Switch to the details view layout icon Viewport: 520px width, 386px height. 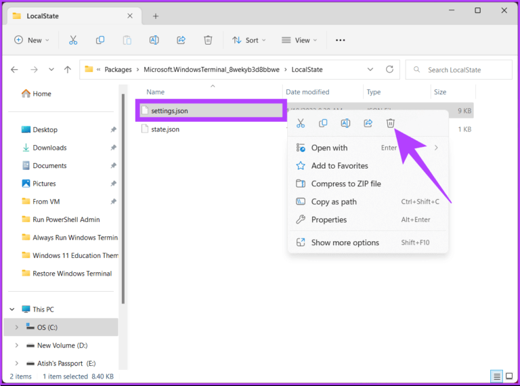496,377
